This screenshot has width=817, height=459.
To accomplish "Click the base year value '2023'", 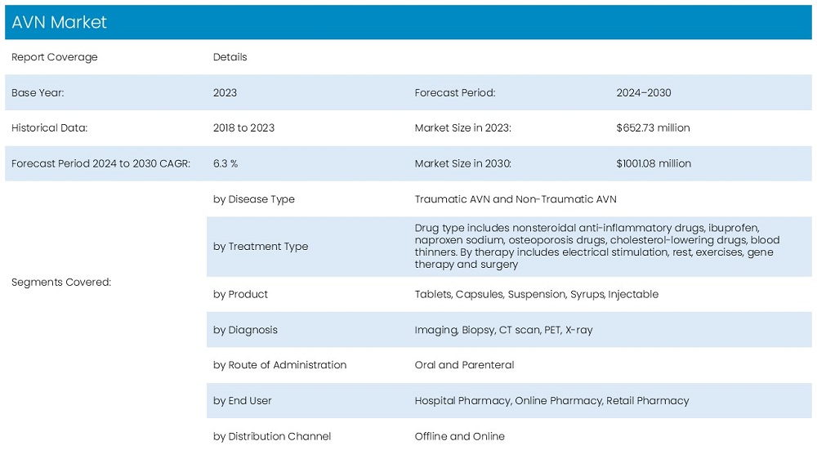I will [x=225, y=93].
